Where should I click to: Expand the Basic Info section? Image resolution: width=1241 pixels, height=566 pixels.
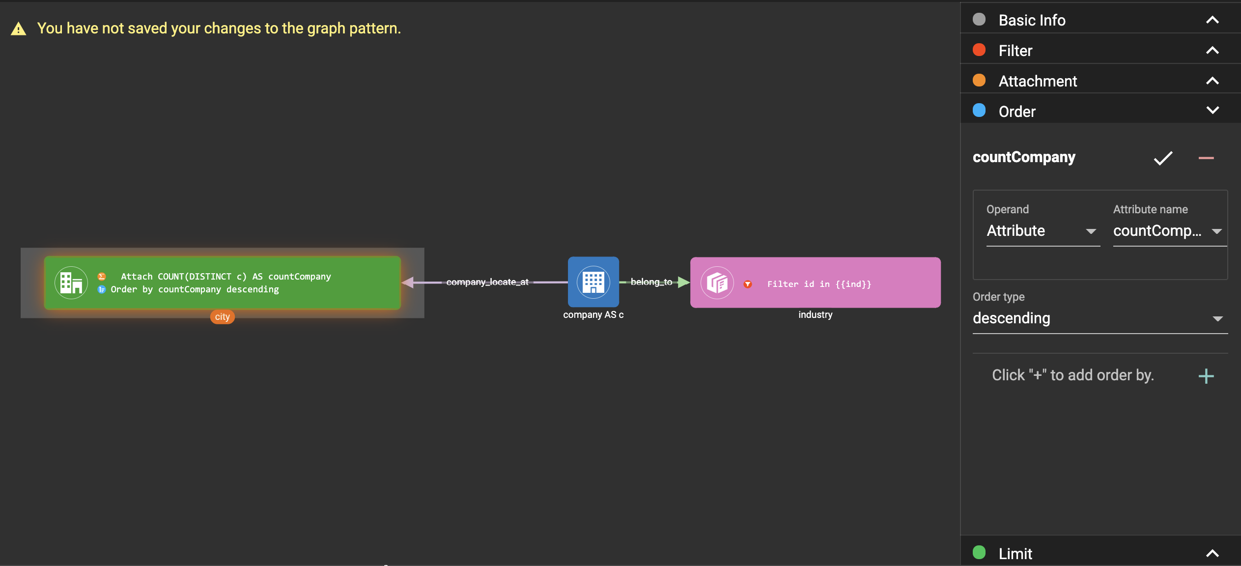point(1212,20)
